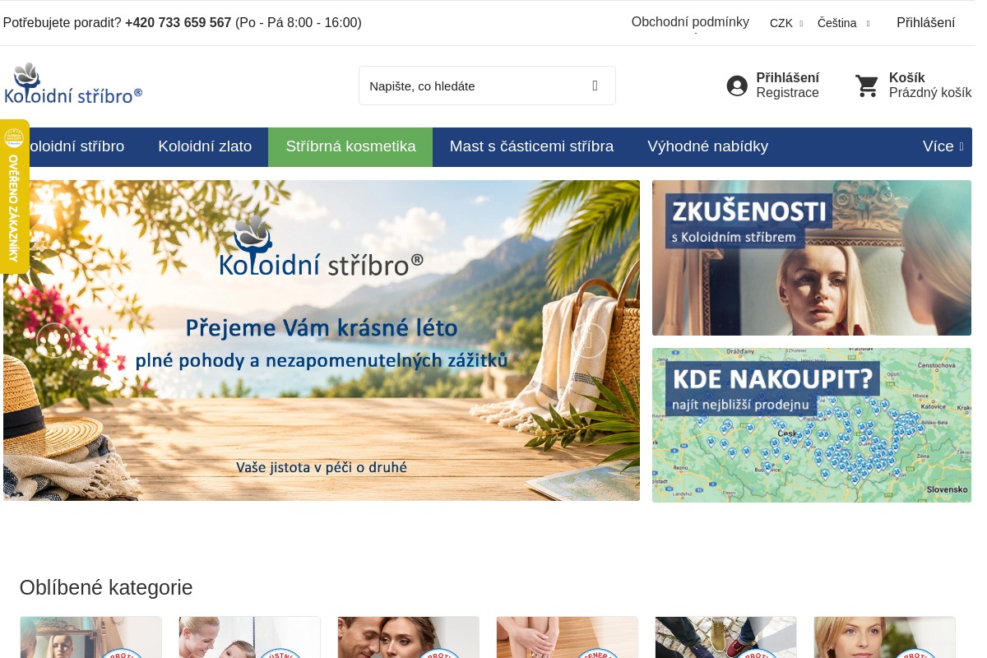Viewport: 987px width, 658px height.
Task: Open Stříbrná kosmetika menu category
Action: [x=350, y=146]
